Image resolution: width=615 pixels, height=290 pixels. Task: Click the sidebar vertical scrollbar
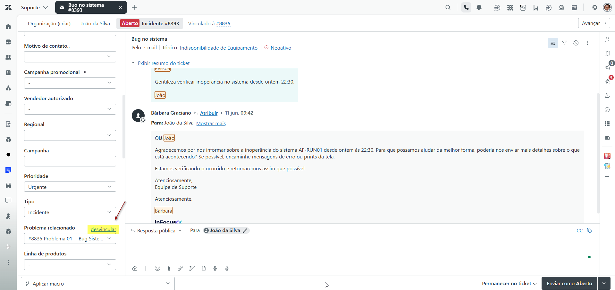pyautogui.click(x=124, y=126)
